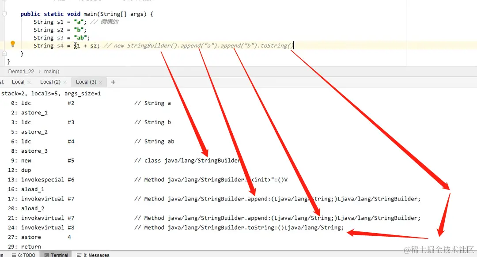Add a new terminal session tab
477x257 pixels.
click(113, 82)
